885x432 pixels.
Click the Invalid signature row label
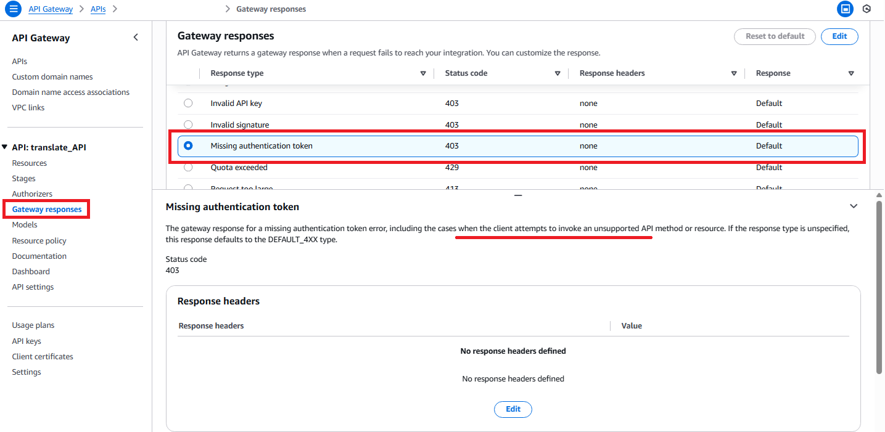point(240,124)
